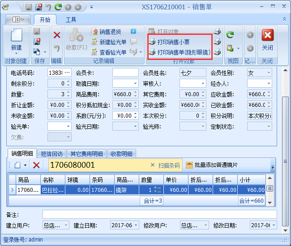Click save-and-close icon in quick access toolbar
This screenshot has height=246, width=291.
pyautogui.click(x=39, y=7)
